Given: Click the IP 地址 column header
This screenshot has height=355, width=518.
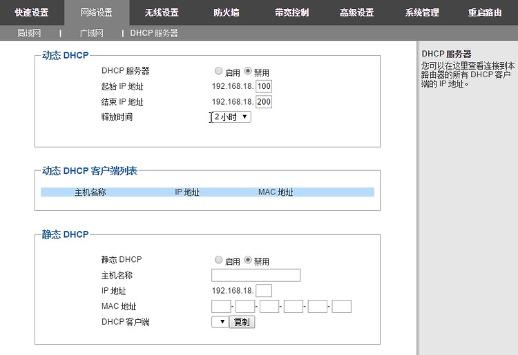Looking at the screenshot, I should click(187, 192).
